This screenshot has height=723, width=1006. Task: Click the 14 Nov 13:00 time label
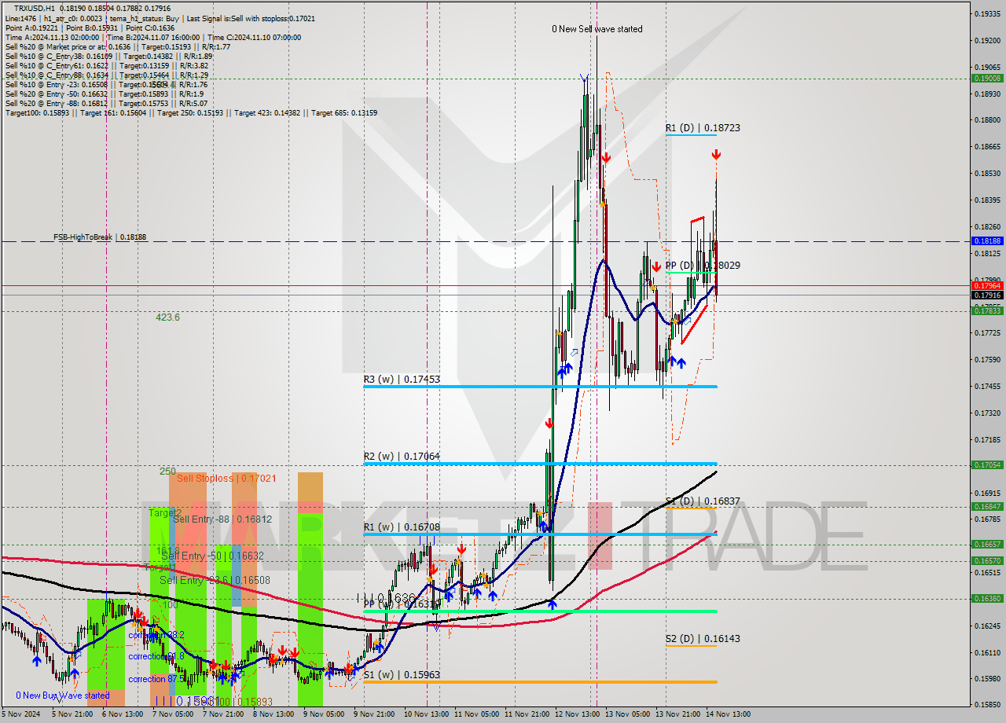click(x=728, y=714)
